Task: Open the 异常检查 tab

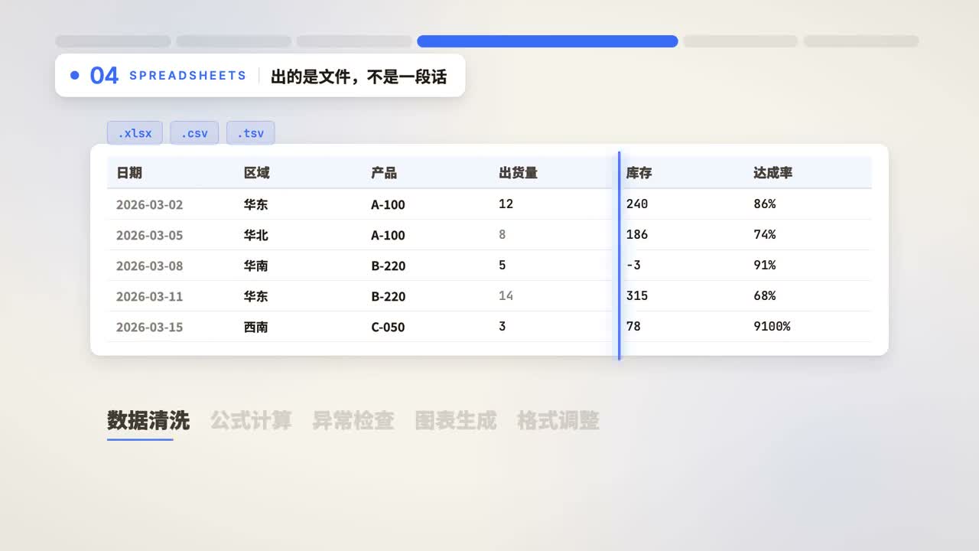Action: pyautogui.click(x=353, y=421)
